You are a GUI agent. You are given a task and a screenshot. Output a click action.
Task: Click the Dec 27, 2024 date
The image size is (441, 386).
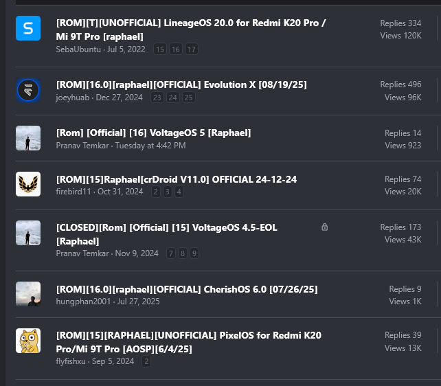pos(120,98)
